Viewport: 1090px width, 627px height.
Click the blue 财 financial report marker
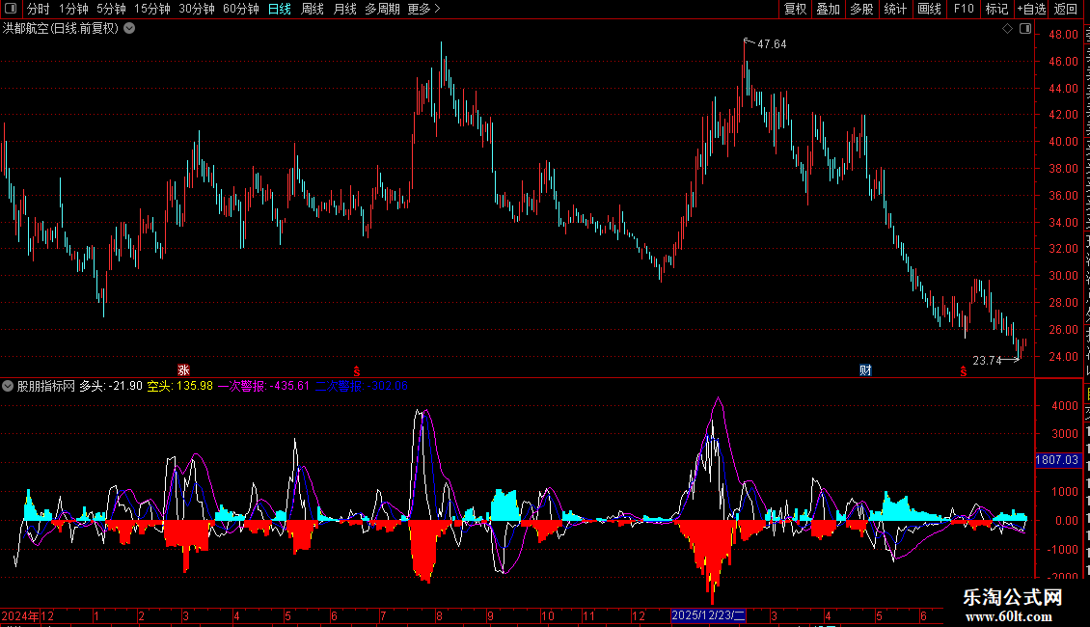865,369
